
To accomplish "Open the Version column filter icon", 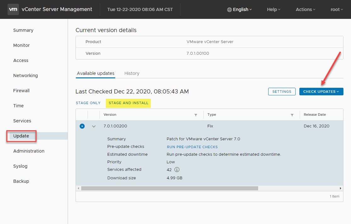I will click(x=196, y=115).
